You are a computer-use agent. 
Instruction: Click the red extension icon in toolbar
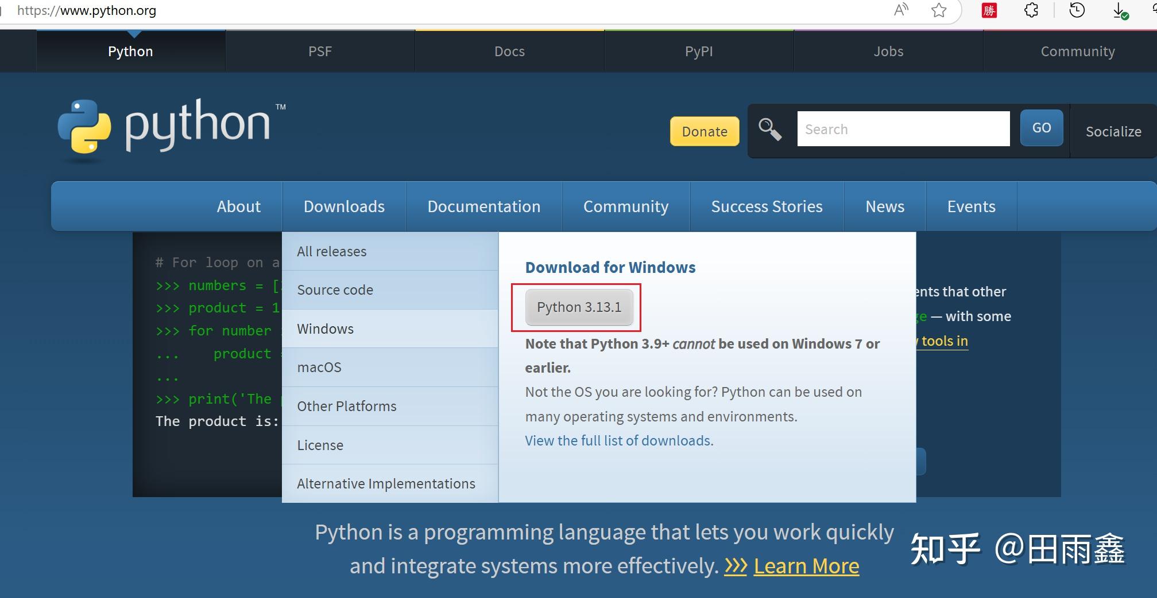tap(989, 10)
